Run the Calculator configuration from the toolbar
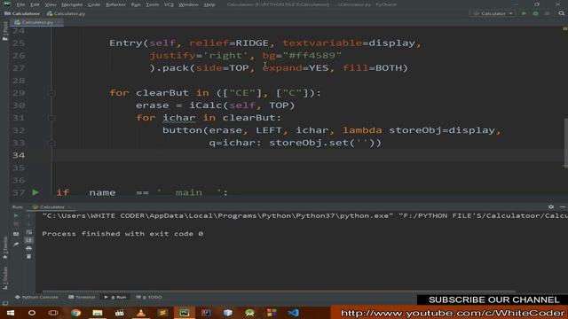 pos(524,13)
